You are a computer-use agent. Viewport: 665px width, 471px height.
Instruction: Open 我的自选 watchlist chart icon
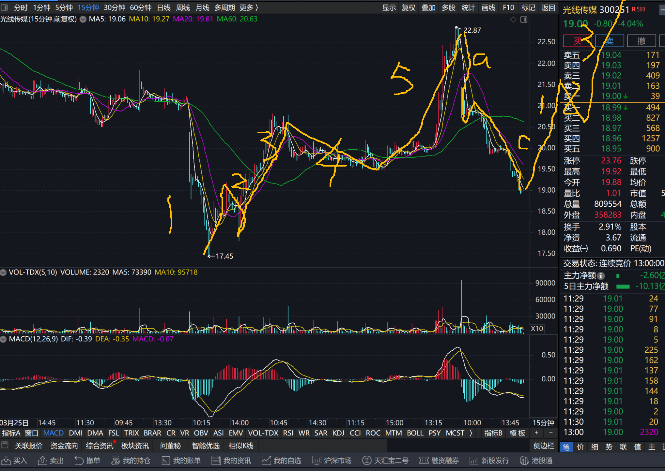point(266,460)
